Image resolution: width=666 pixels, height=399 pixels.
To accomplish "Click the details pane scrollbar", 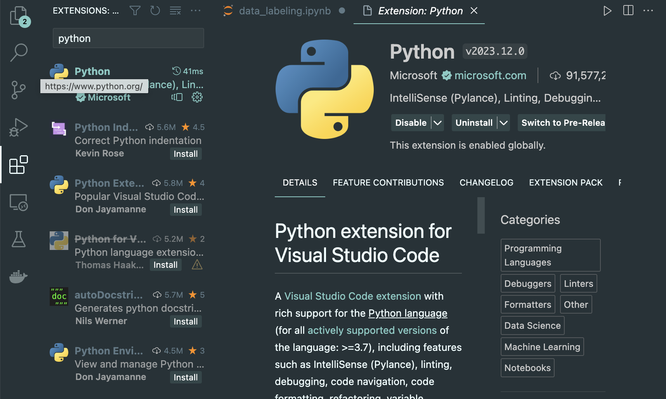I will pyautogui.click(x=481, y=215).
